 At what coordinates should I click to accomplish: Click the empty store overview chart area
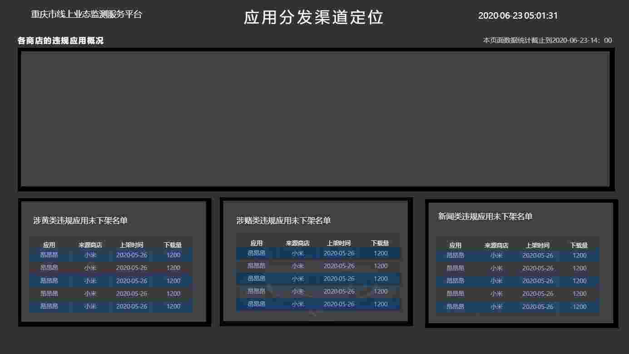[315, 119]
